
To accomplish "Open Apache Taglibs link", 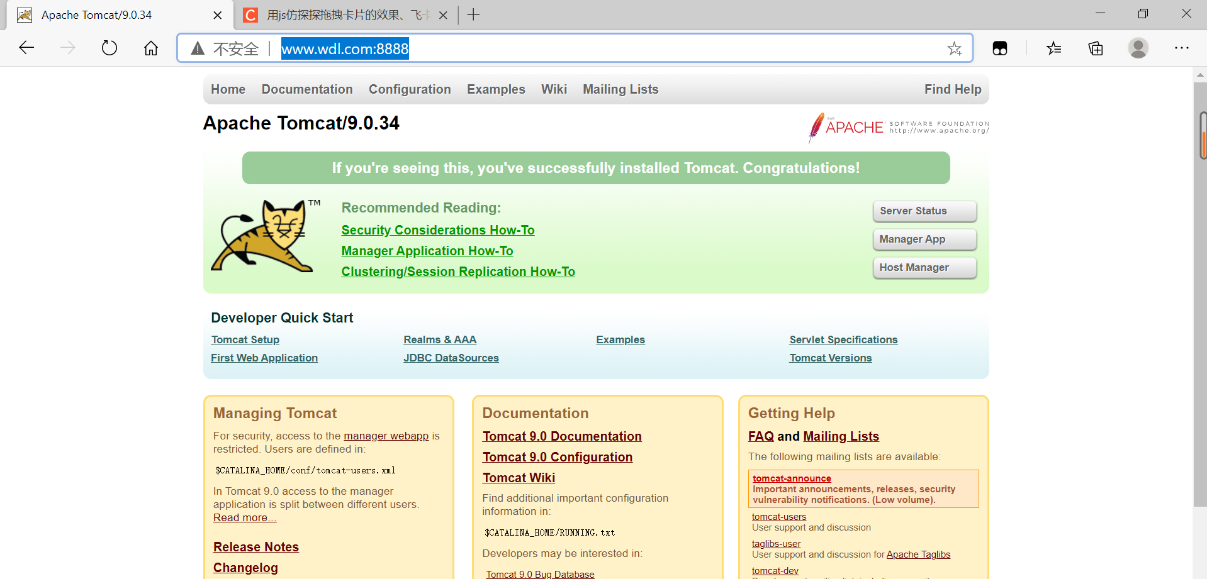I will pos(918,554).
